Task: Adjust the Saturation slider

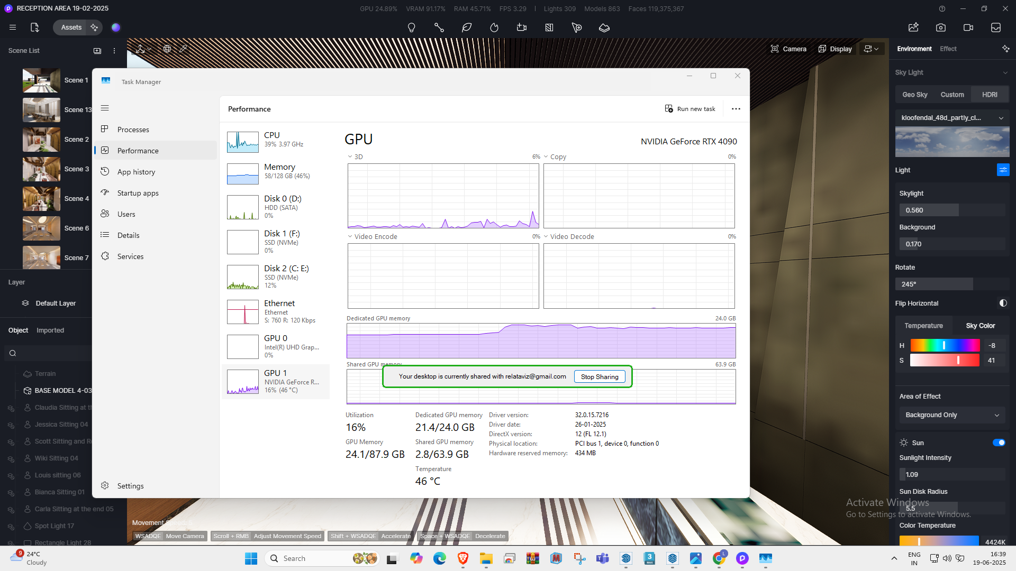Action: coord(945,360)
